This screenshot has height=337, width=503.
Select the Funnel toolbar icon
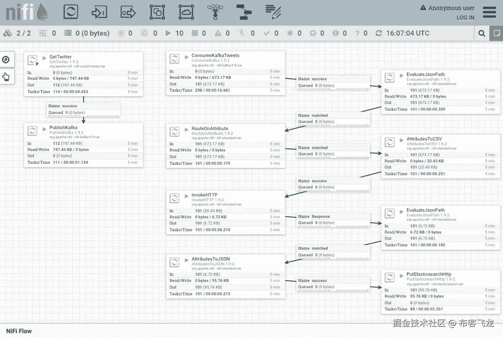tap(215, 12)
